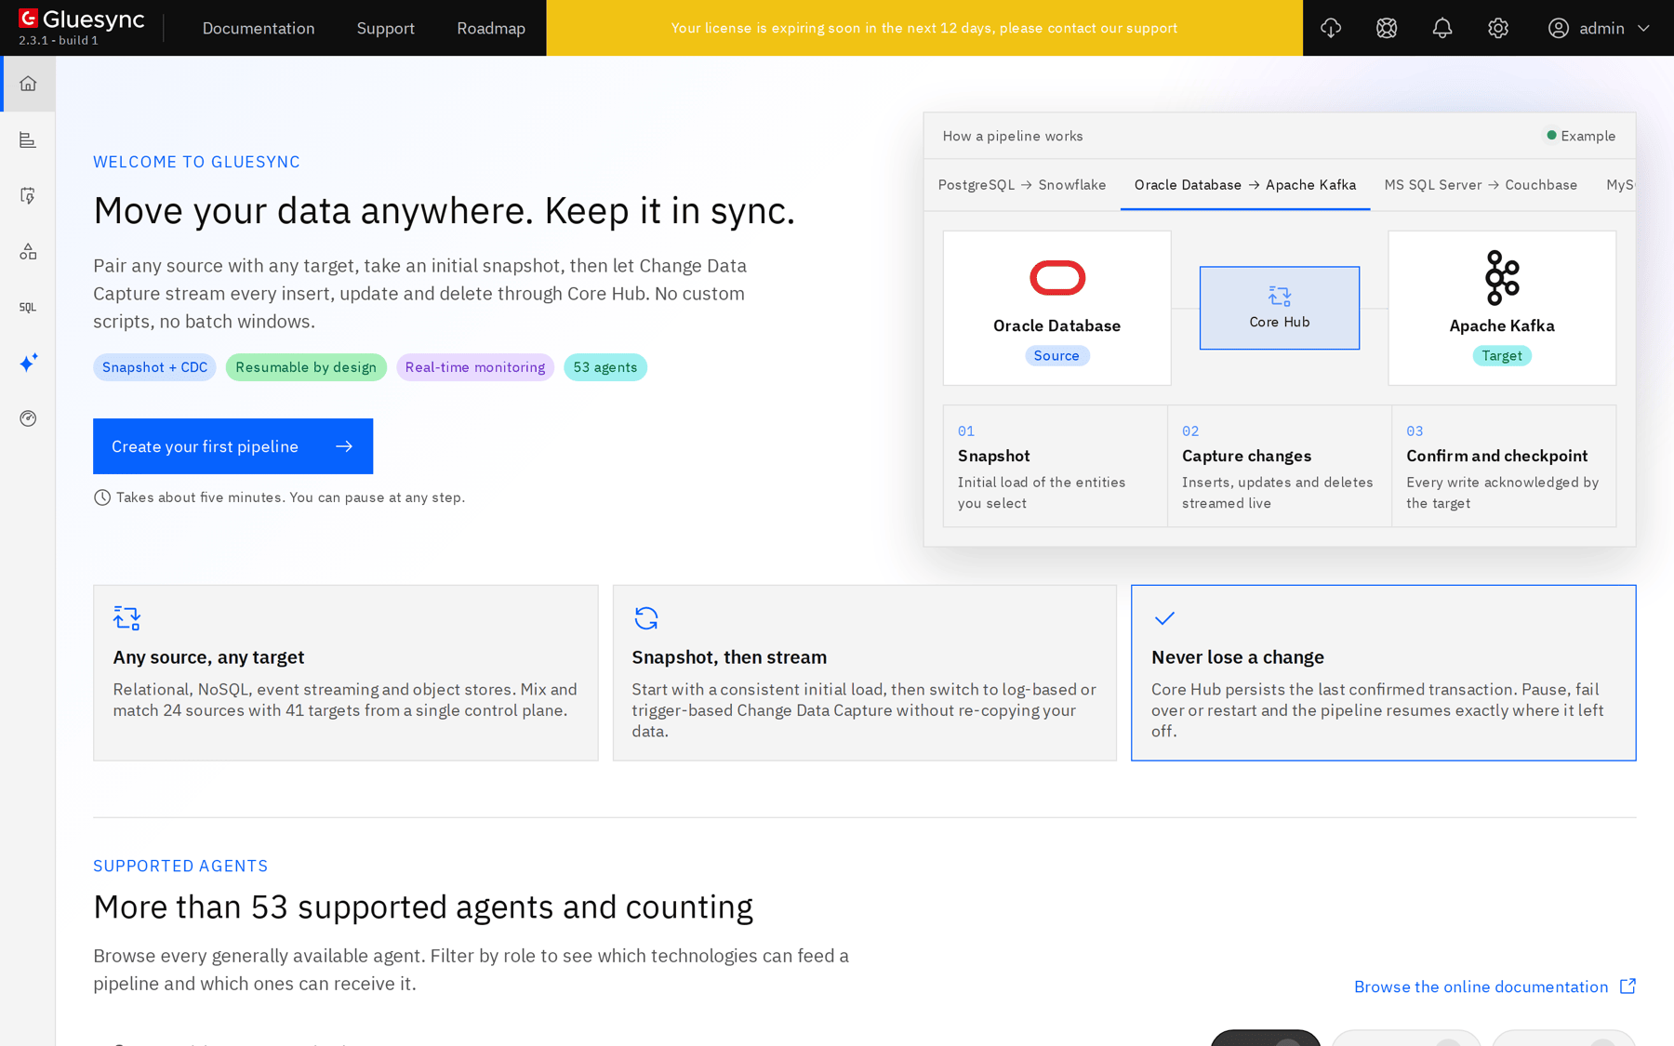1674x1046 pixels.
Task: Click the Source label under Oracle Database
Action: pos(1056,355)
